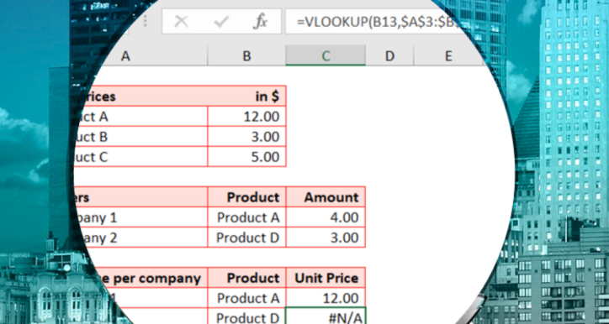Click the 'Product' header in the orders table
The image size is (609, 324).
(246, 197)
